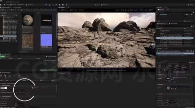Open the Blueprints toolbar dropdown

[21, 5]
